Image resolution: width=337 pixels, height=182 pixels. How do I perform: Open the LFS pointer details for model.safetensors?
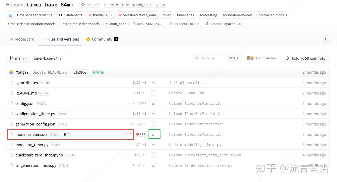tap(140, 134)
